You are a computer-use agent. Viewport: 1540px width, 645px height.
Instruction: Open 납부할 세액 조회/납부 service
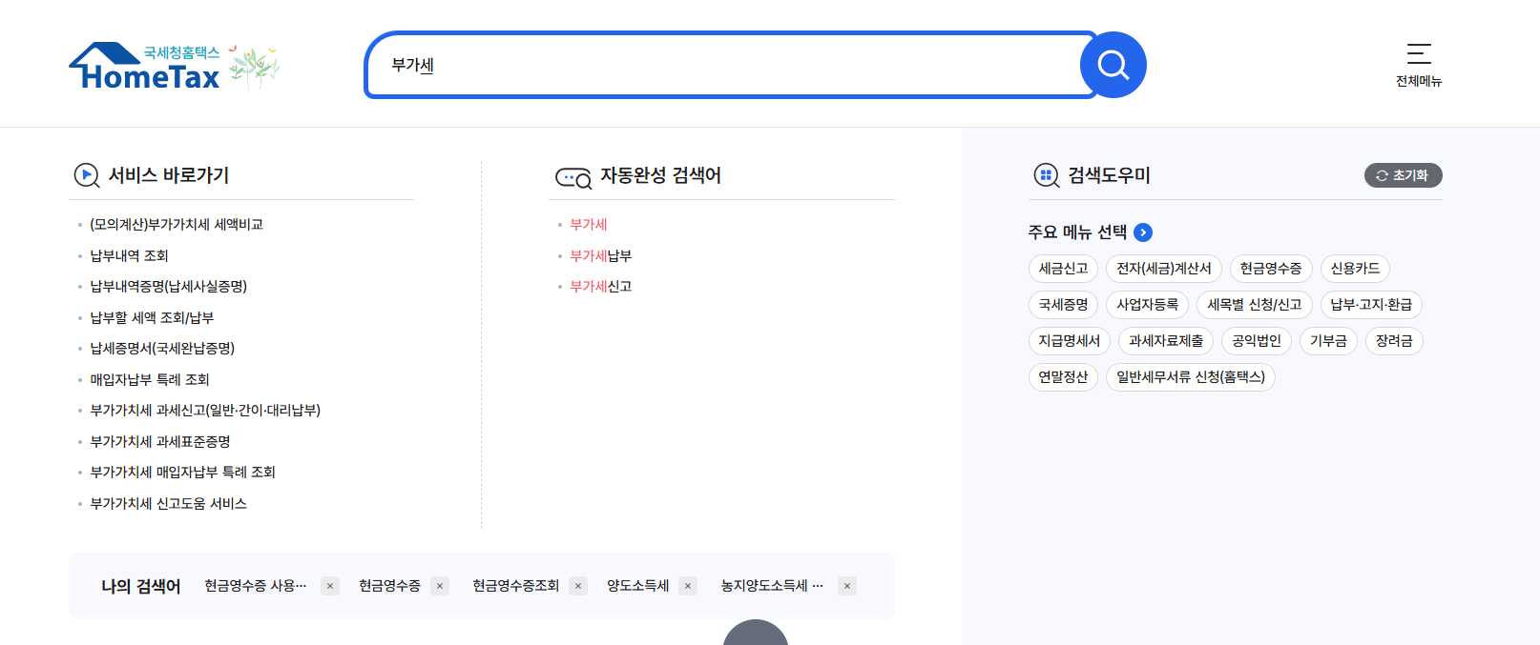pos(152,318)
